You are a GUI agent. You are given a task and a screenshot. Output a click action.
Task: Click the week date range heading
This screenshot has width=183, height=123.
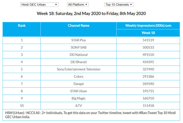(x=91, y=14)
